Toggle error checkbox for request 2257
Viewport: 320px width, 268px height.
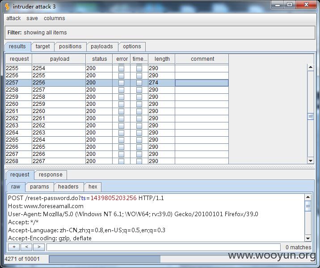coord(121,83)
